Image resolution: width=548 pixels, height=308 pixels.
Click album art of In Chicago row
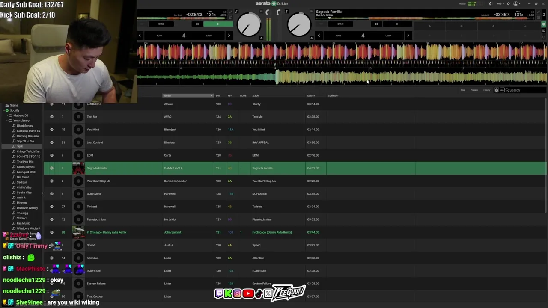pyautogui.click(x=78, y=232)
